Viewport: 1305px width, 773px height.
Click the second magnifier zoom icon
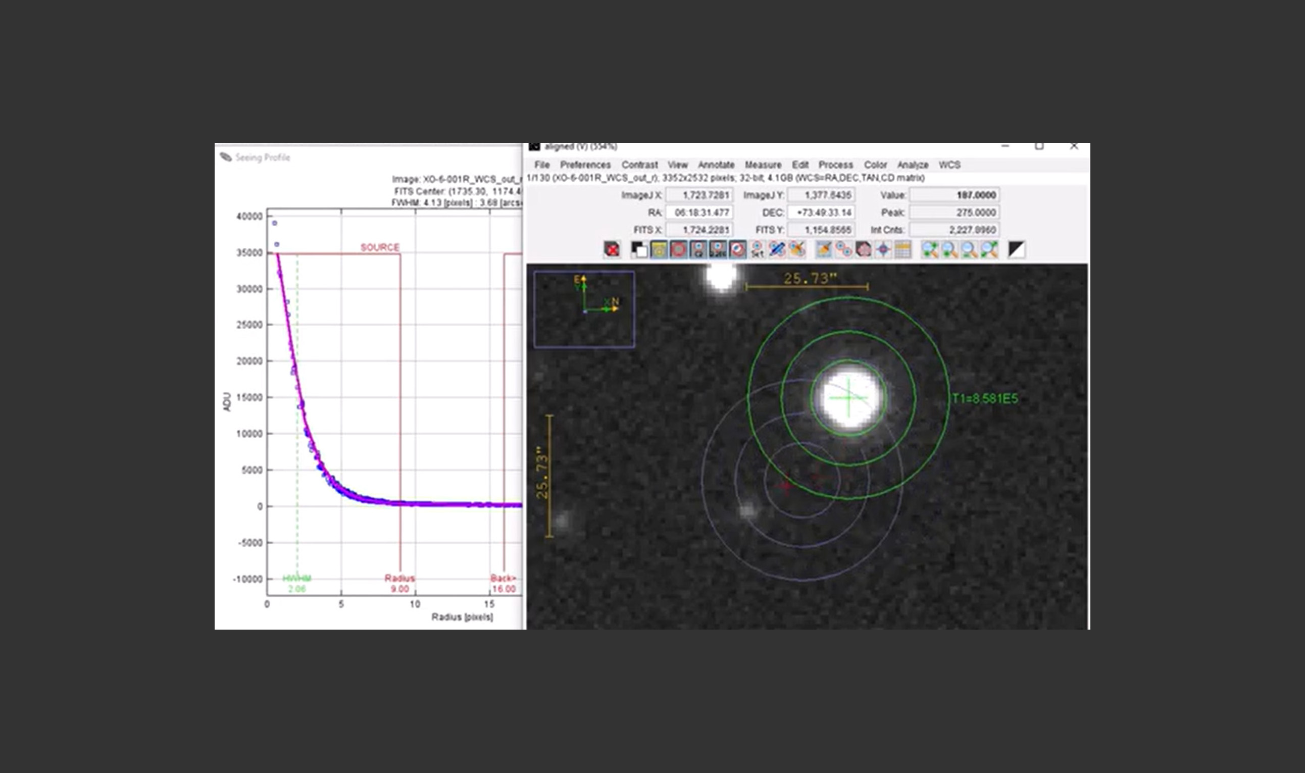click(x=949, y=249)
